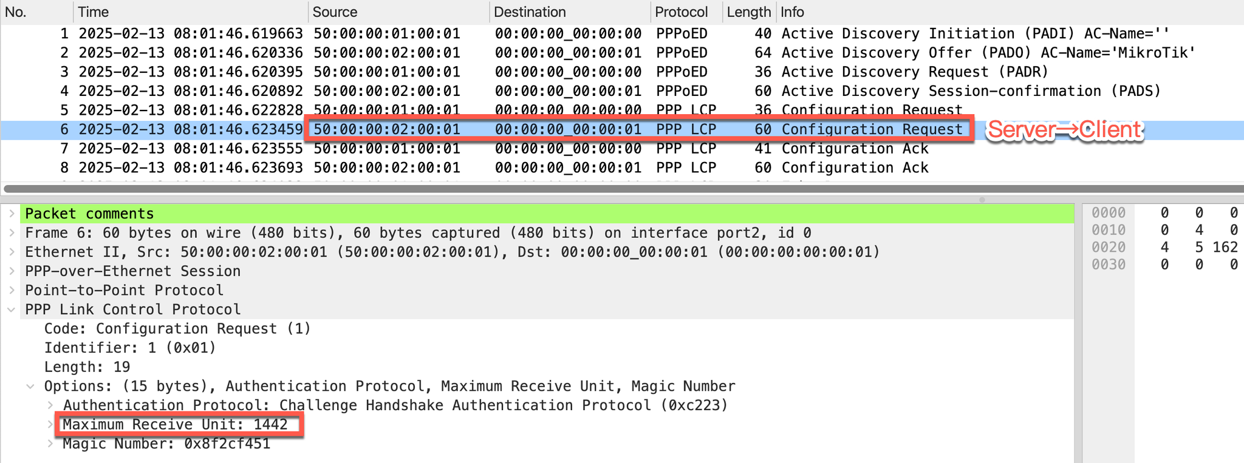Select packet 2 PADO Offer row

tap(622, 53)
